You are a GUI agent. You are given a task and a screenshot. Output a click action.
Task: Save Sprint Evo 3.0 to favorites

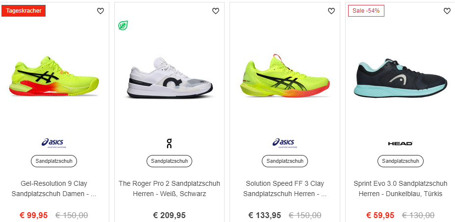pos(447,11)
